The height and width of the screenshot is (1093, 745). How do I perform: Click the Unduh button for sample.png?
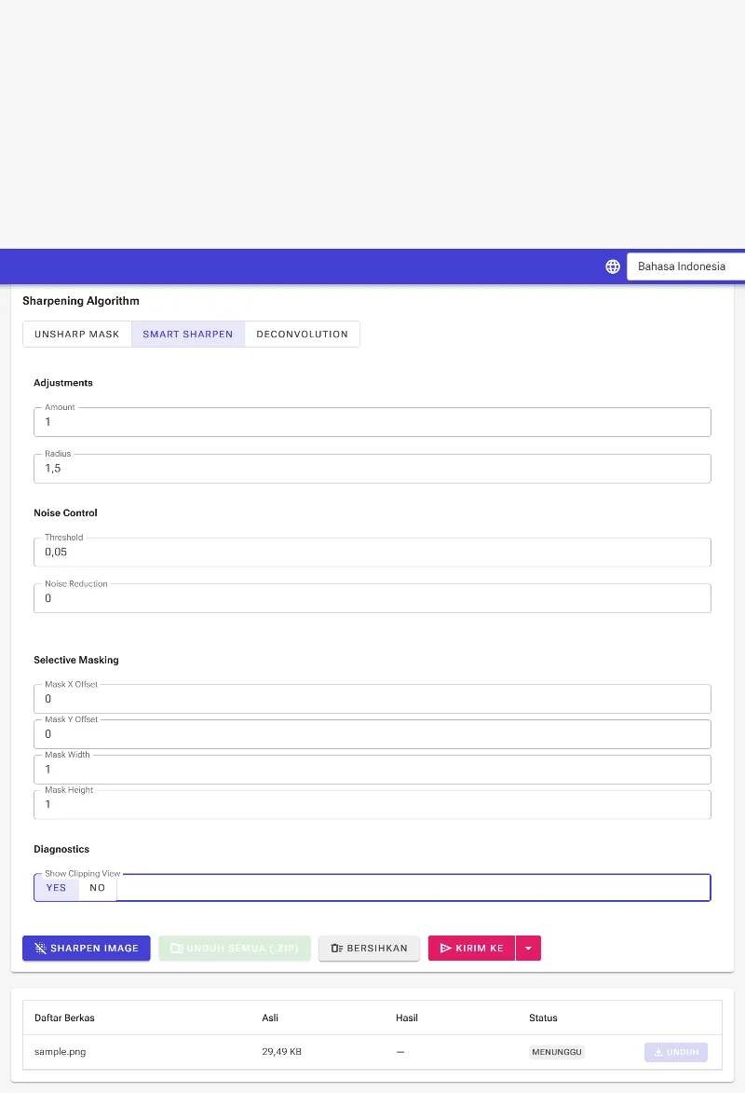coord(676,1052)
